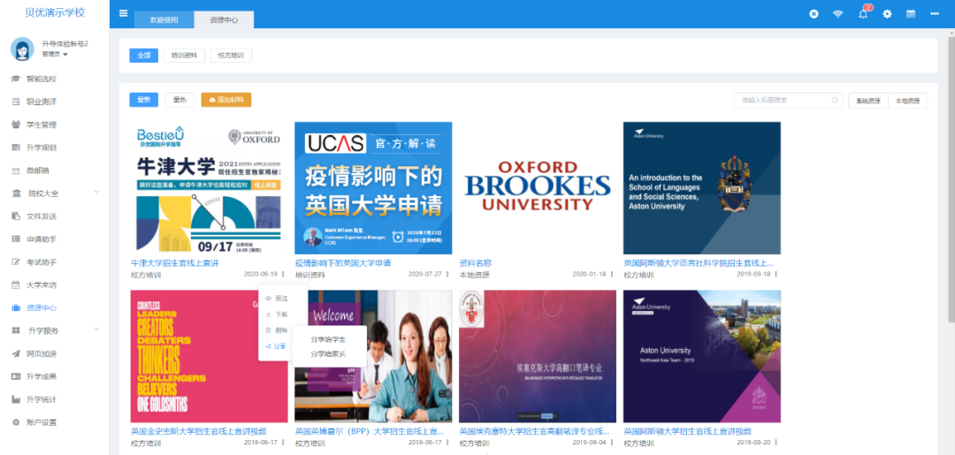Click the Oxford Brookes University thumbnail
The height and width of the screenshot is (455, 955).
point(537,187)
